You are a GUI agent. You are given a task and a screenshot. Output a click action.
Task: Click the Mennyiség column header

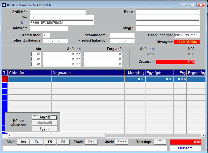[135, 73]
